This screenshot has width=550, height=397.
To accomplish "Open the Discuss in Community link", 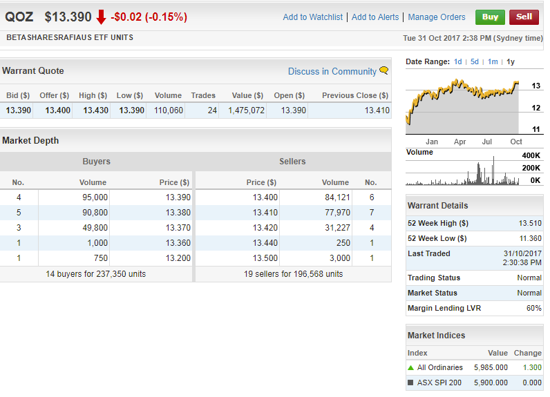I will [332, 72].
